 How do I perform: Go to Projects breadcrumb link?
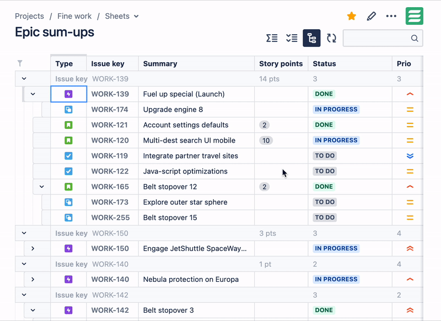coord(29,17)
